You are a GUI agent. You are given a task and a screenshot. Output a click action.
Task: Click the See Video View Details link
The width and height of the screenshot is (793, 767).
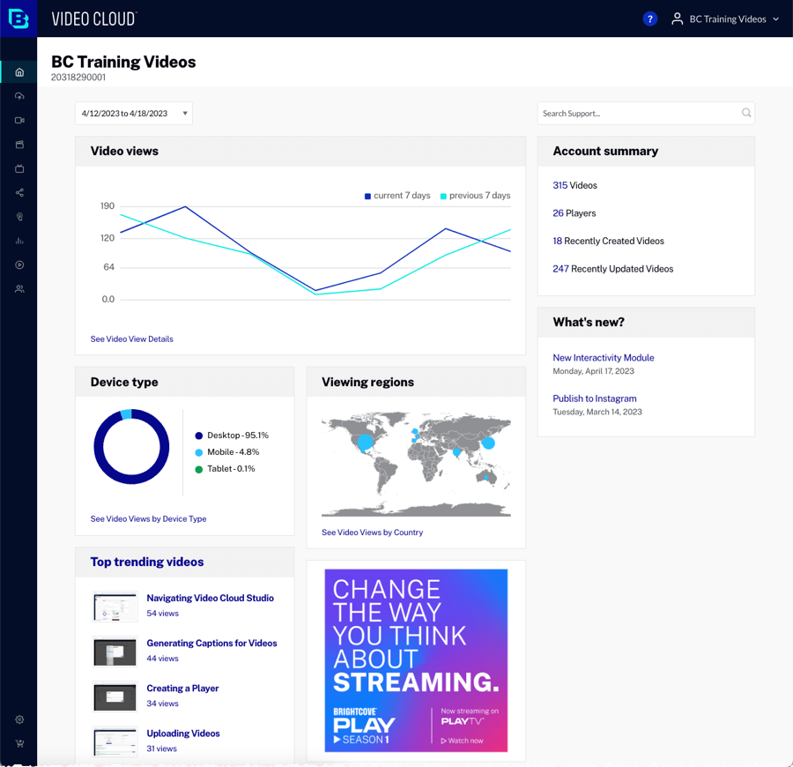(132, 339)
